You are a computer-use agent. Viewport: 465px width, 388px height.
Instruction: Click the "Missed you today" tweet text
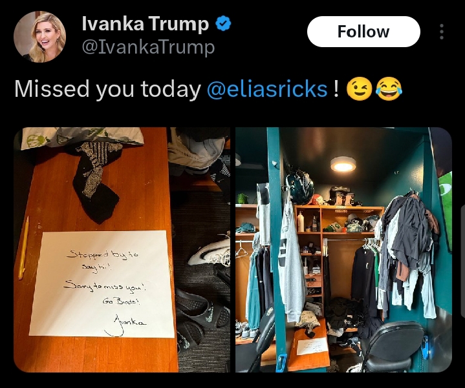point(107,89)
